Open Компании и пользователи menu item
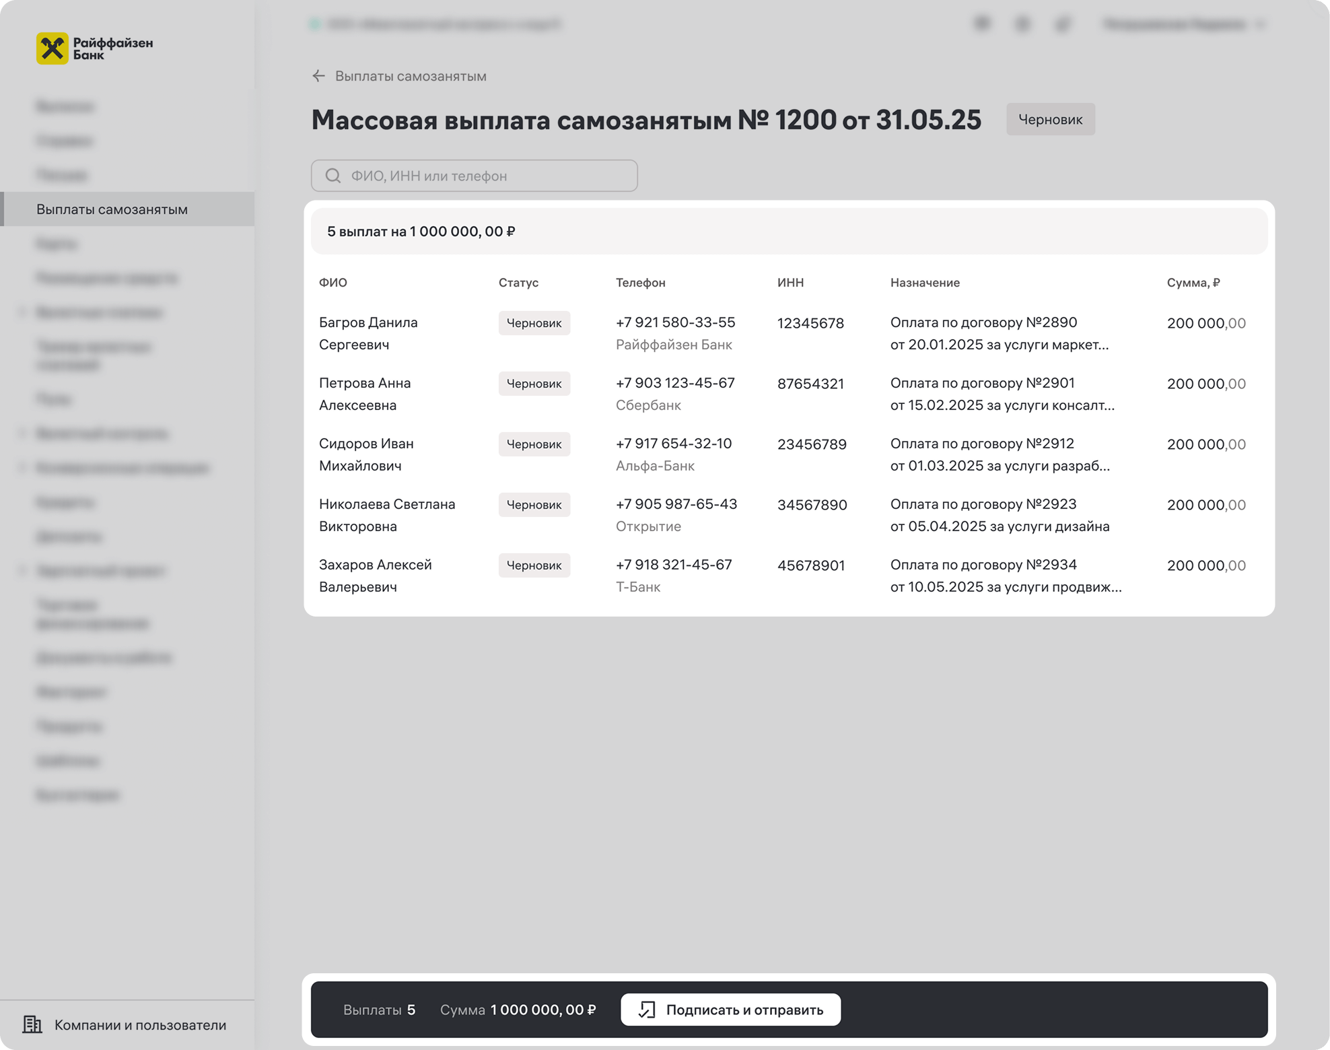Screen dimensions: 1330x1050 (140, 1024)
